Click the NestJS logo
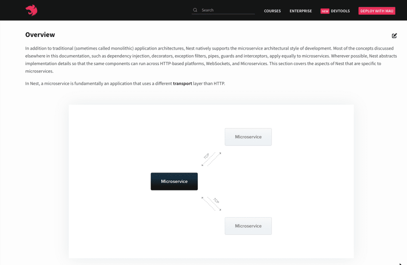Image resolution: width=407 pixels, height=265 pixels. [31, 10]
